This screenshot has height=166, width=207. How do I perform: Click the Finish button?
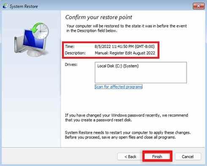pos(157,156)
